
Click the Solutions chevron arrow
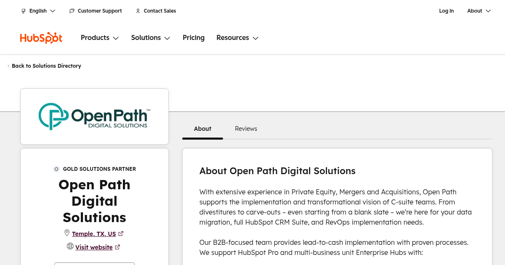click(x=167, y=38)
